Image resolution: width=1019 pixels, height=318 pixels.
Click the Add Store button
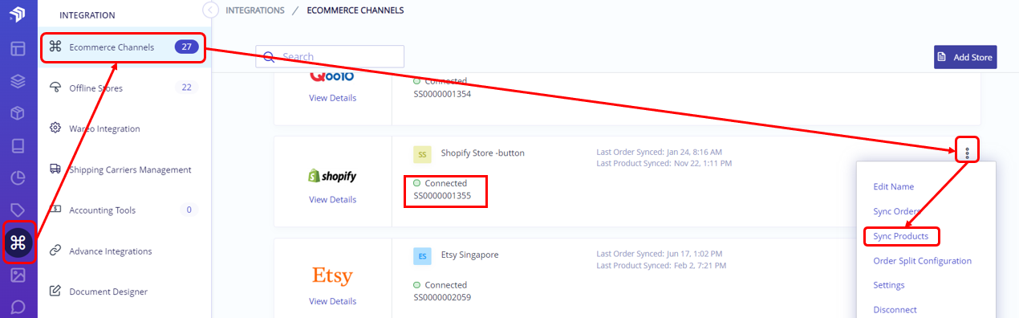pos(965,57)
